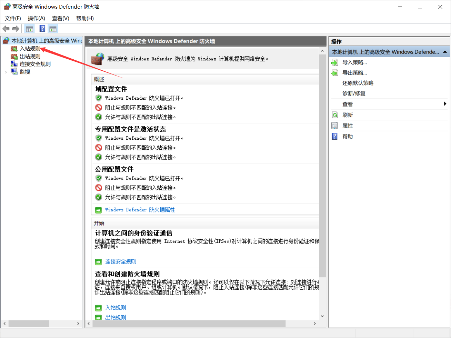Collapse the Actions pane header with up arrow
Viewport: 451px width, 338px height.
point(444,52)
